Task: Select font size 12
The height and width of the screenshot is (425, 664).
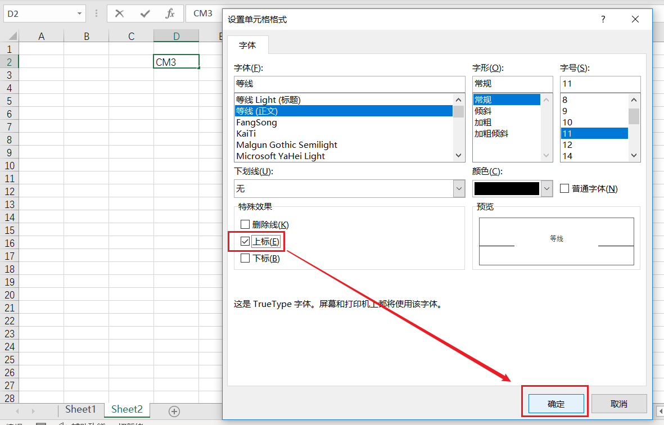Action: pyautogui.click(x=594, y=145)
